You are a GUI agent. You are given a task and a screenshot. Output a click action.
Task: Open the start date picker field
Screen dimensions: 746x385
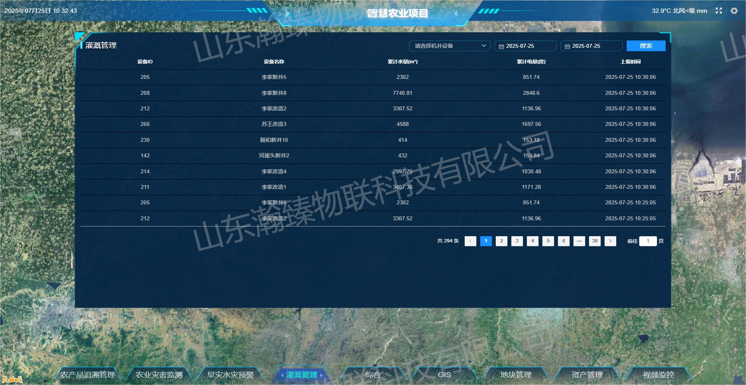coord(525,46)
